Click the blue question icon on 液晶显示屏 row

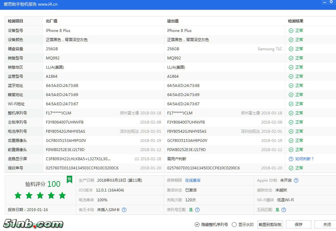click(x=291, y=159)
